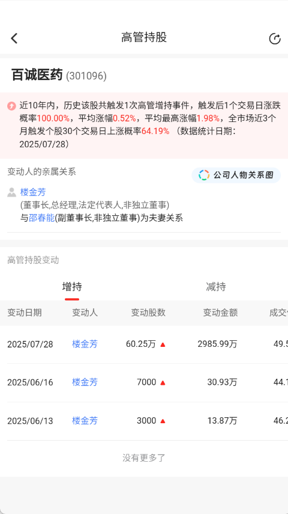The height and width of the screenshot is (514, 288).
Task: Tap the share icon at top right
Action: [x=275, y=38]
